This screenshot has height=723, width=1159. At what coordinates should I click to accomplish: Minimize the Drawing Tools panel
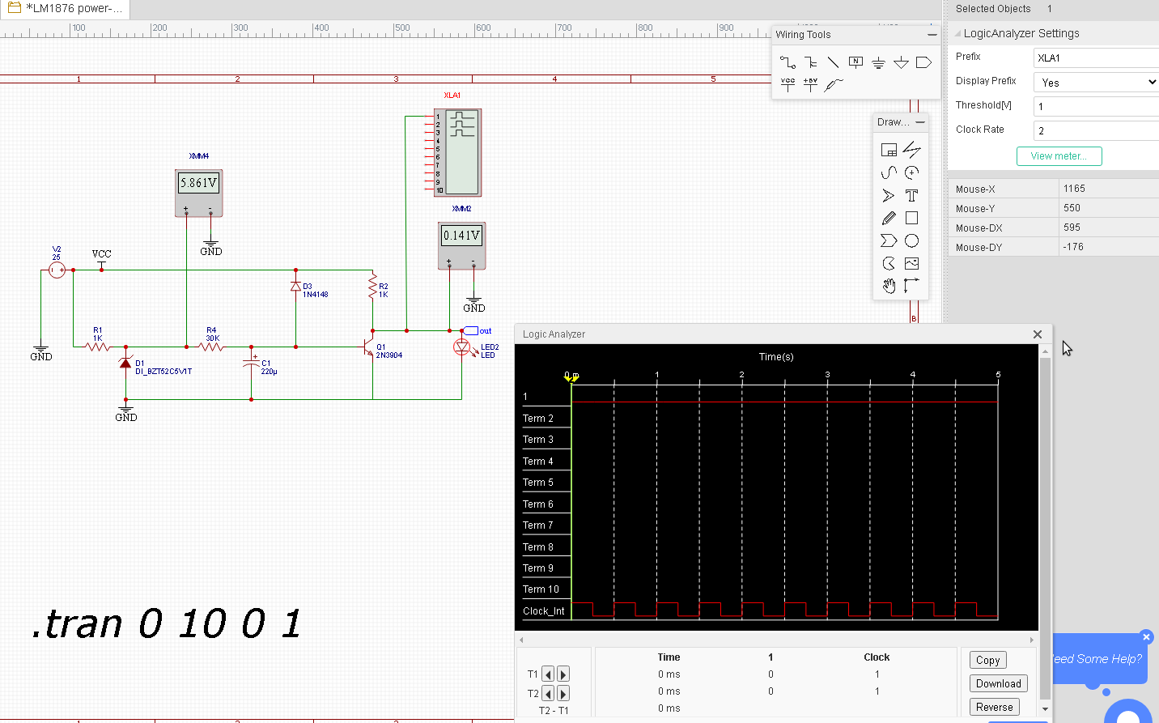(x=920, y=122)
